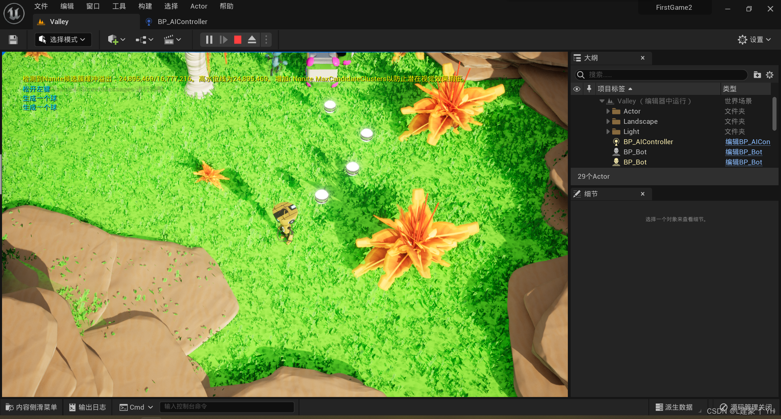Expand the Light folder
This screenshot has width=781, height=419.
608,132
